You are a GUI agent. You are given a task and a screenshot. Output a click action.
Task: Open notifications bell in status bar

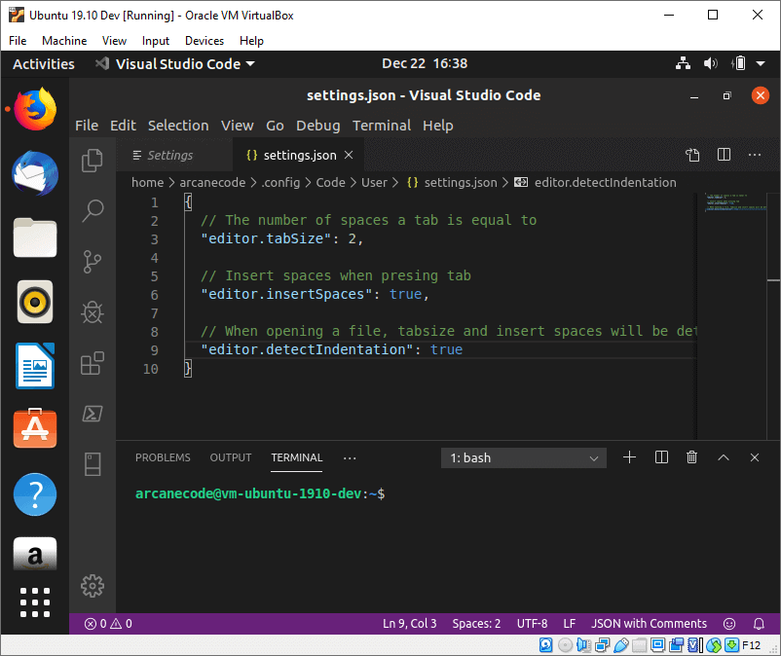[x=759, y=624]
